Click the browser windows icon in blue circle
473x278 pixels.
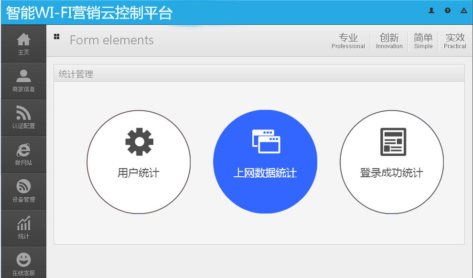pos(266,141)
